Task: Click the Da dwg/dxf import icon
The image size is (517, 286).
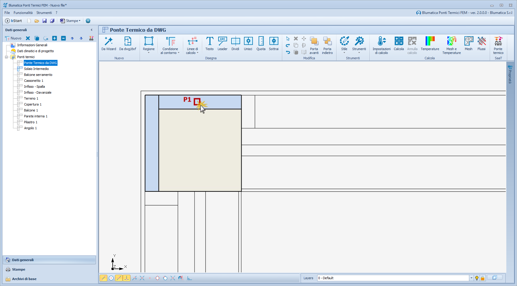Action: point(127,44)
